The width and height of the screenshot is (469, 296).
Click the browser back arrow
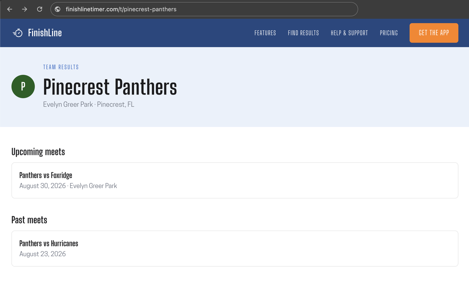coord(10,9)
